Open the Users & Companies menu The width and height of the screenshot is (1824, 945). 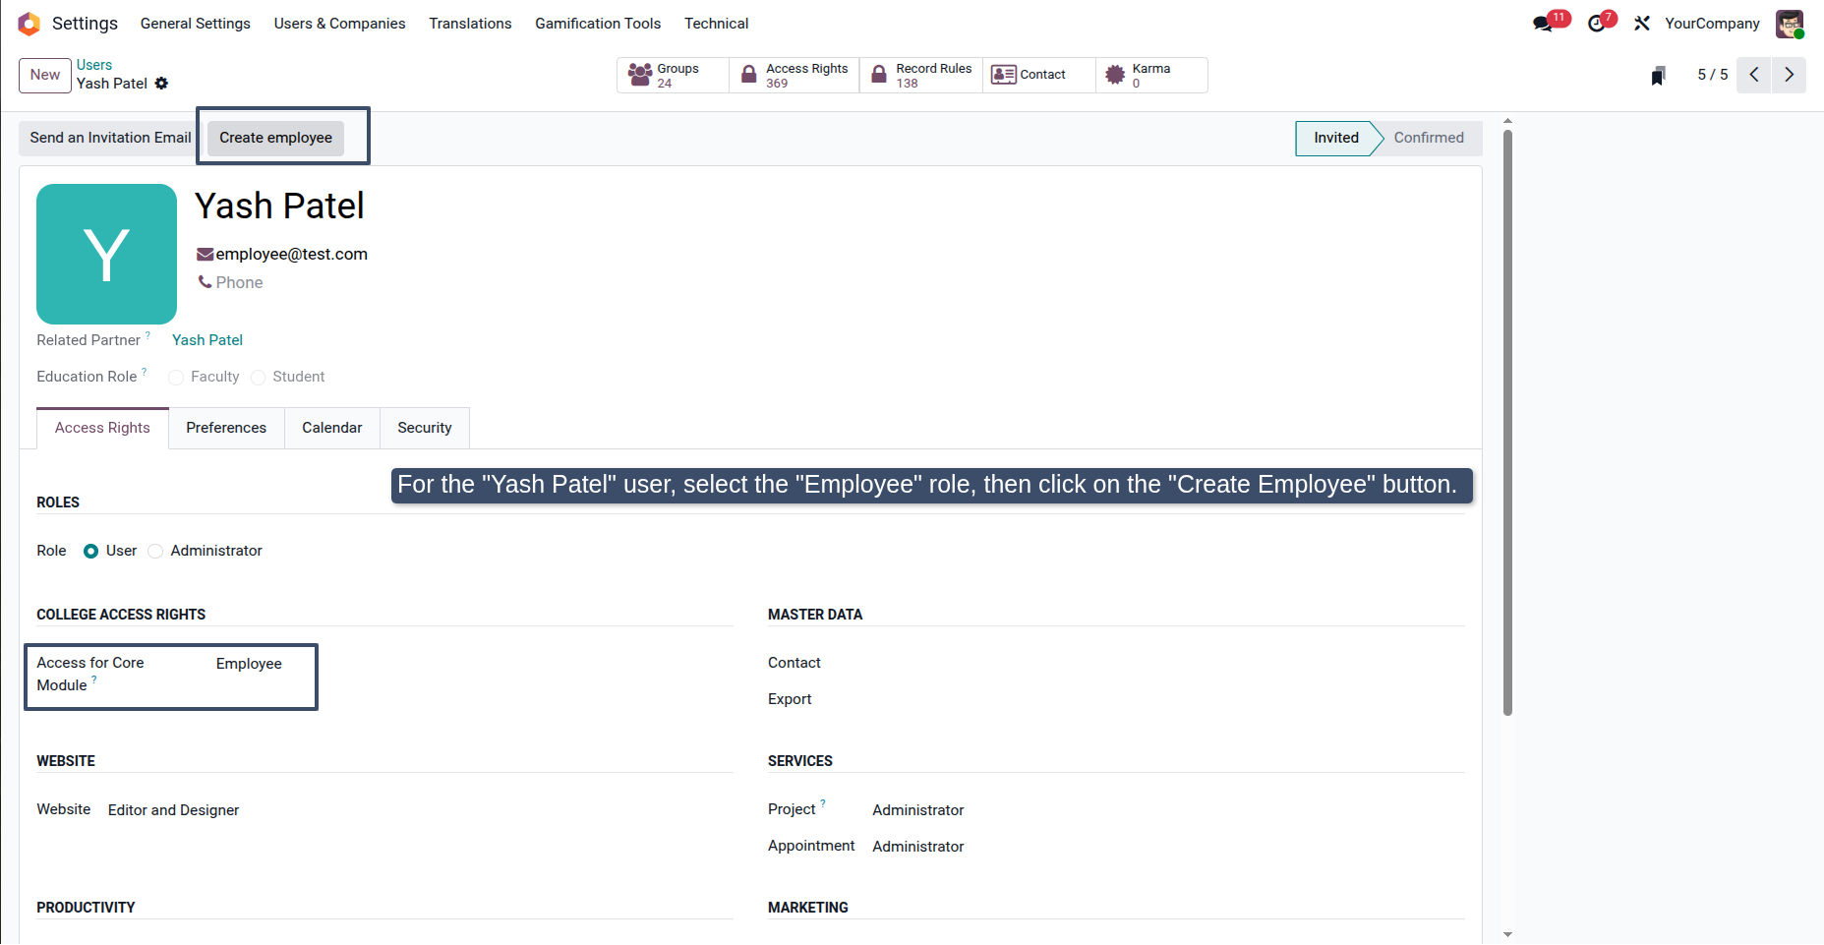pyautogui.click(x=339, y=24)
